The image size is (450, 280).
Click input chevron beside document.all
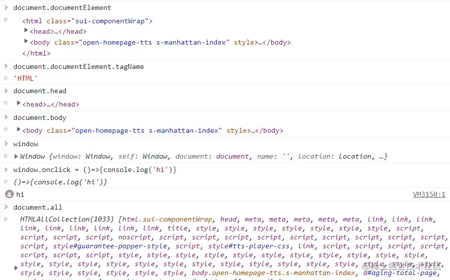6,207
